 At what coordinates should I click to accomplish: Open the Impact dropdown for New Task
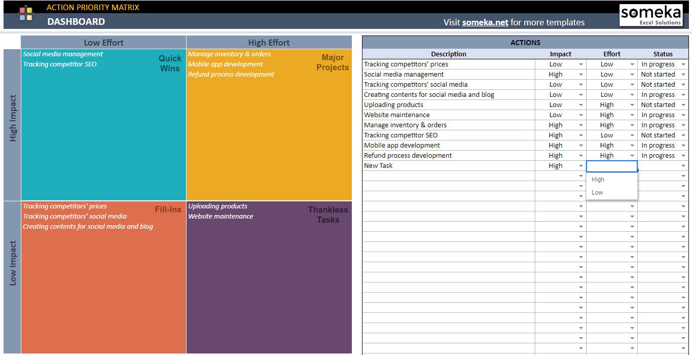click(x=581, y=165)
